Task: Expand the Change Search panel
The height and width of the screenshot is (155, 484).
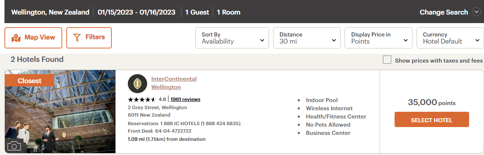Action: (x=443, y=12)
